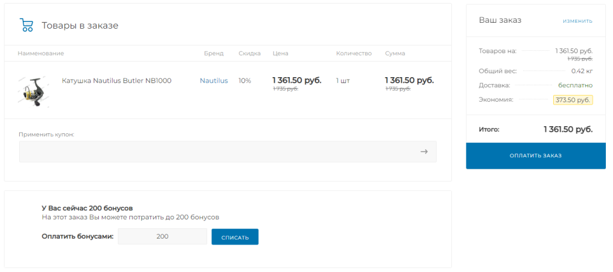
Task: Click the Ваш заказ panel title
Action: 500,20
